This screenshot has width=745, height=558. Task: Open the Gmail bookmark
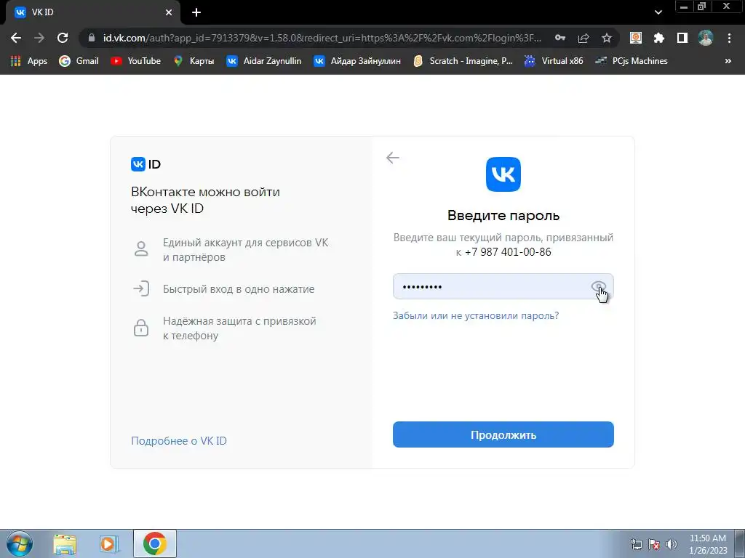tap(79, 61)
